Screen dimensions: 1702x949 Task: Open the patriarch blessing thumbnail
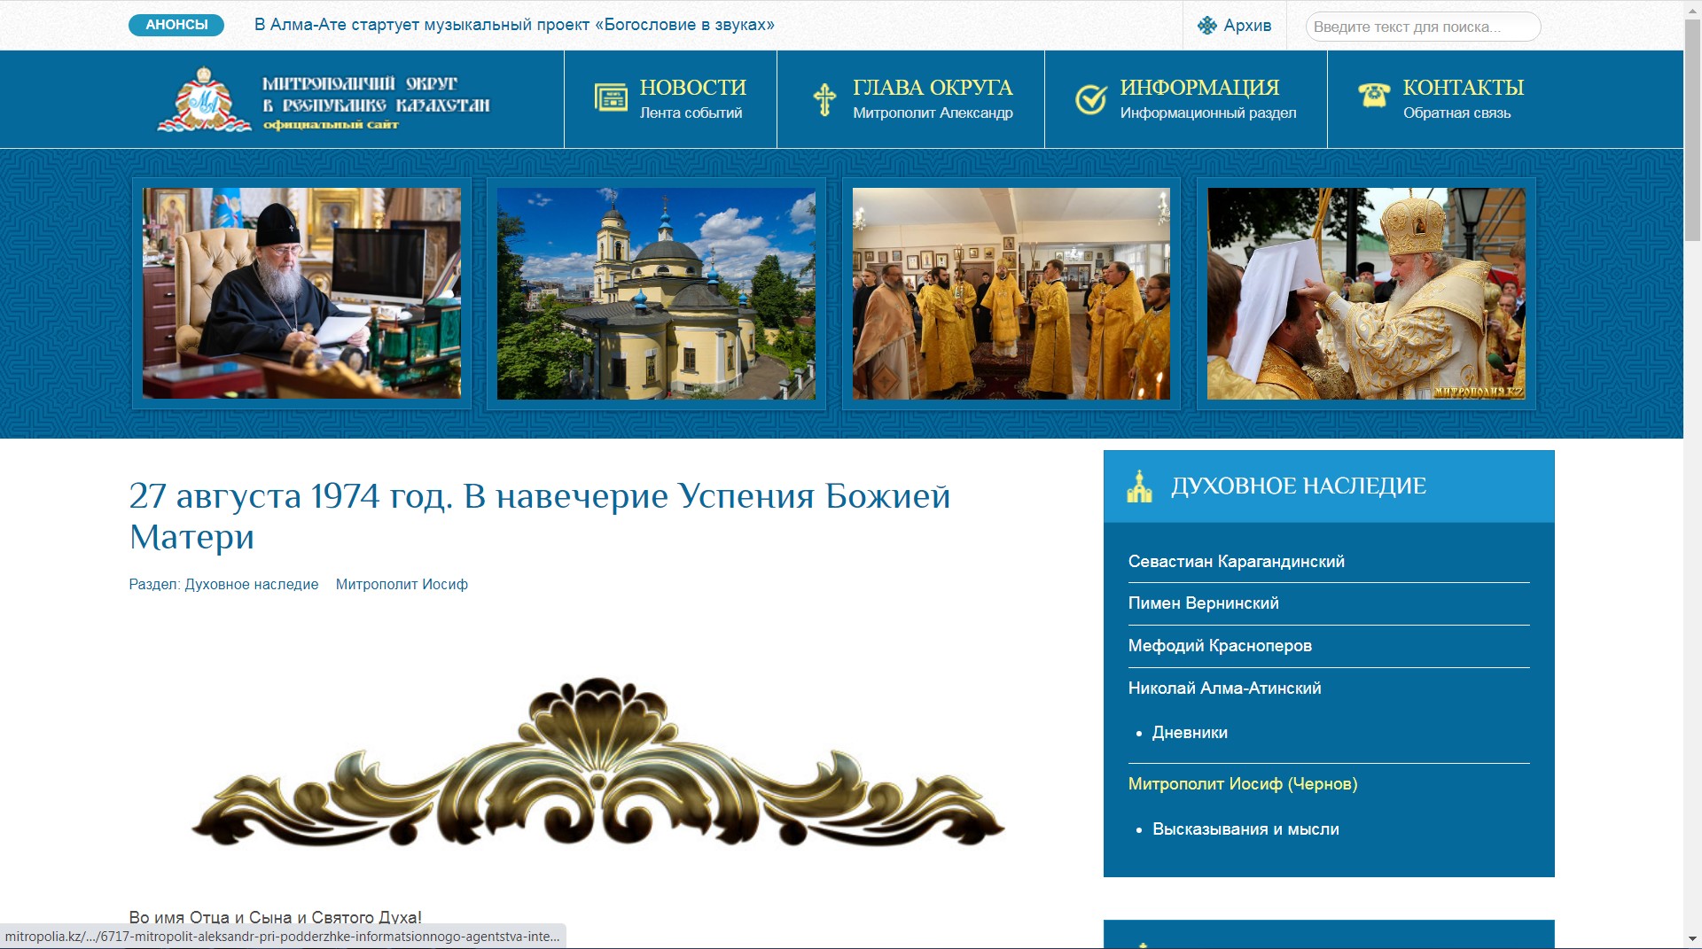[x=1366, y=293]
